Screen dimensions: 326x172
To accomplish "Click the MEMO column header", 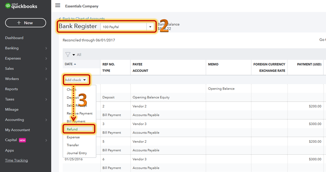I will pos(213,64).
